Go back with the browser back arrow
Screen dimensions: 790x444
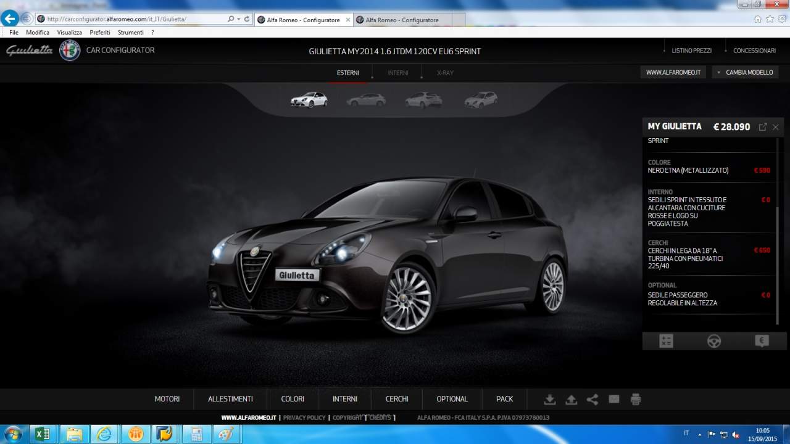(x=10, y=18)
